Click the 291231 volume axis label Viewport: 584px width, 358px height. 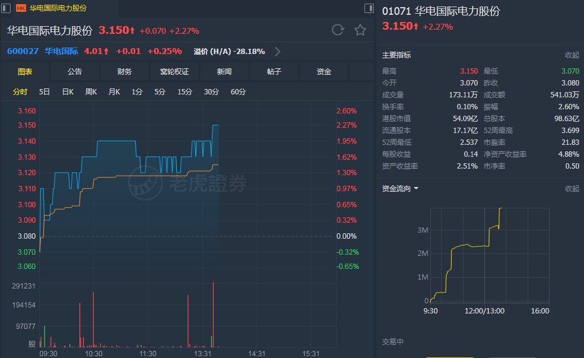24,286
